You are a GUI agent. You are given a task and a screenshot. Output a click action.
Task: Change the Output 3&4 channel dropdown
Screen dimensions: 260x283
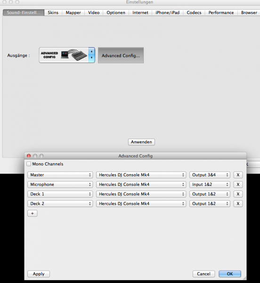click(x=210, y=175)
